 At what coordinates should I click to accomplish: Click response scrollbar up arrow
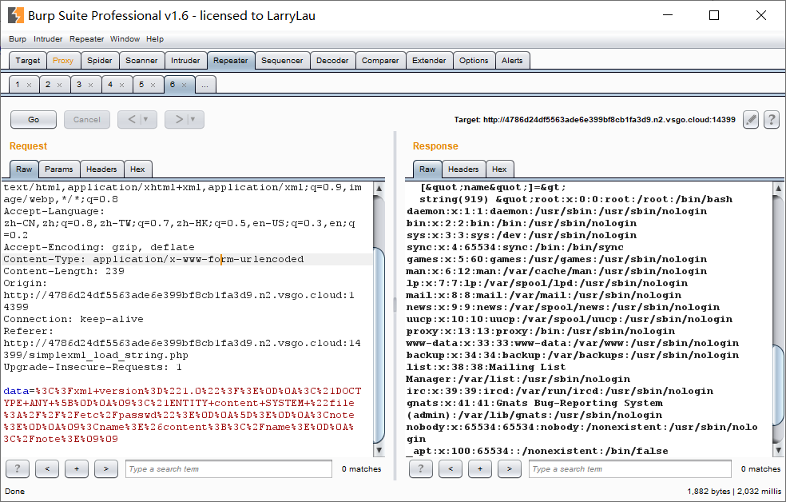(778, 189)
